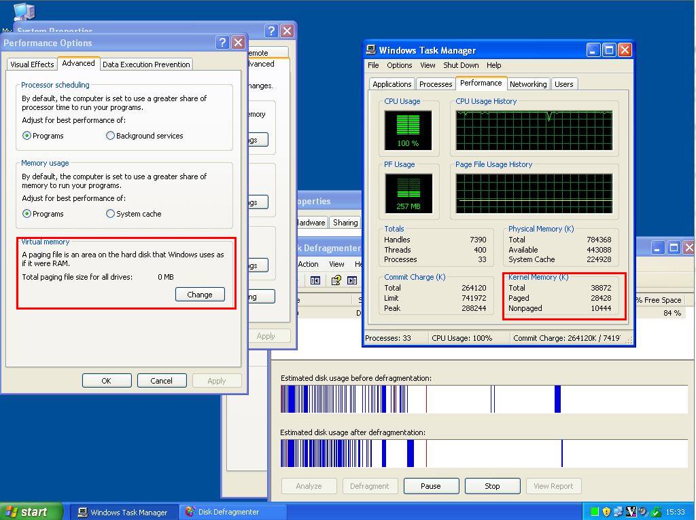Open the View menu in Disk Defragmenter
This screenshot has width=696, height=520.
click(336, 264)
